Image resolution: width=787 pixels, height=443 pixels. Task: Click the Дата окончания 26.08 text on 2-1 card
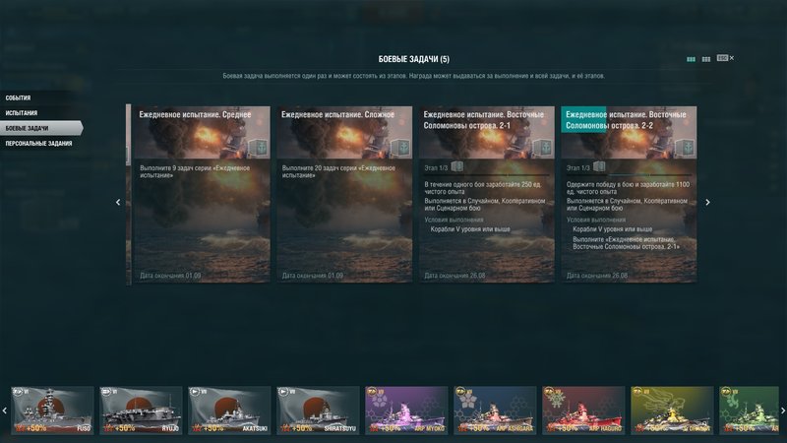coord(454,276)
